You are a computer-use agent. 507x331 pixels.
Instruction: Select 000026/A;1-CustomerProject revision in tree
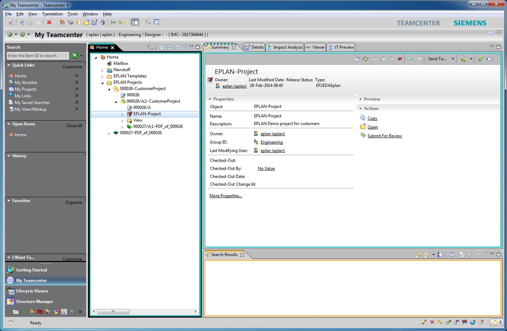tap(153, 101)
